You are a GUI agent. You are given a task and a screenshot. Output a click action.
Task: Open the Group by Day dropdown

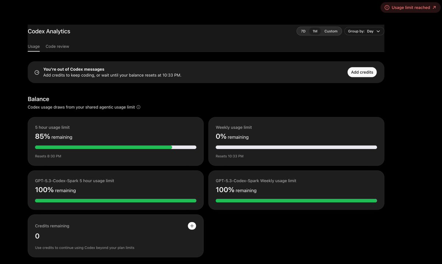pyautogui.click(x=364, y=31)
